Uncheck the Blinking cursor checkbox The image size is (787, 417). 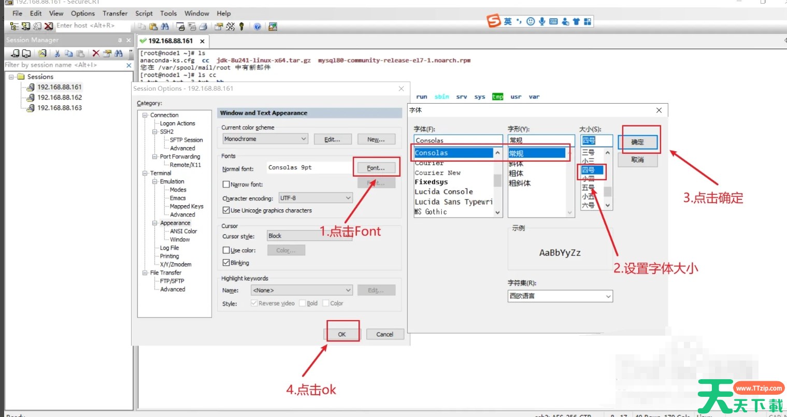point(226,263)
